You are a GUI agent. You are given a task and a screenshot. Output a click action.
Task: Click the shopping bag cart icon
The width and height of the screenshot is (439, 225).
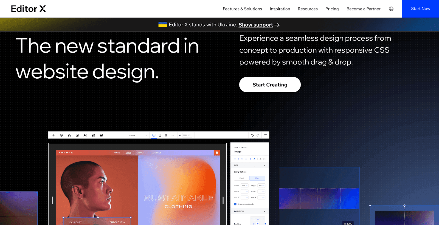click(x=217, y=153)
